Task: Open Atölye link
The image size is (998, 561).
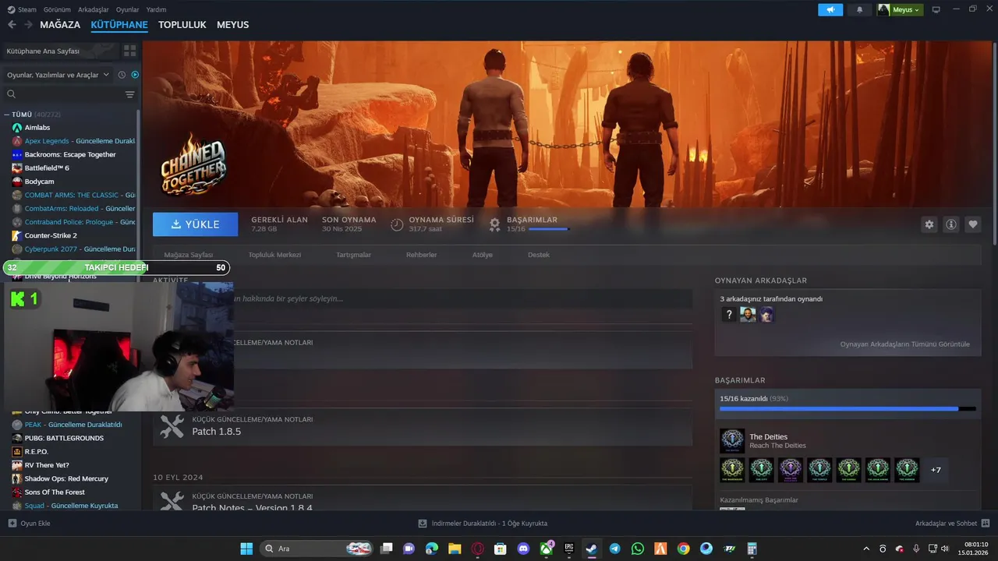Action: click(x=482, y=255)
